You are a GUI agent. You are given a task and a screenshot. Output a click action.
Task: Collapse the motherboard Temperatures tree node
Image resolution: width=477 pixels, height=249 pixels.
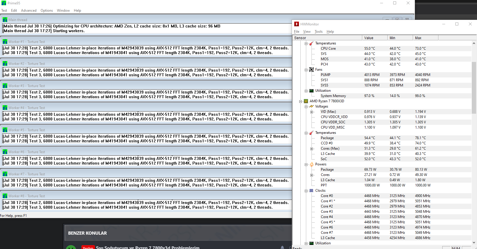tap(306, 43)
